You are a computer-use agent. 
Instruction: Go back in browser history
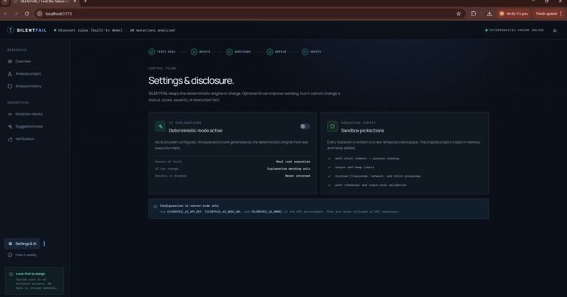pos(6,14)
